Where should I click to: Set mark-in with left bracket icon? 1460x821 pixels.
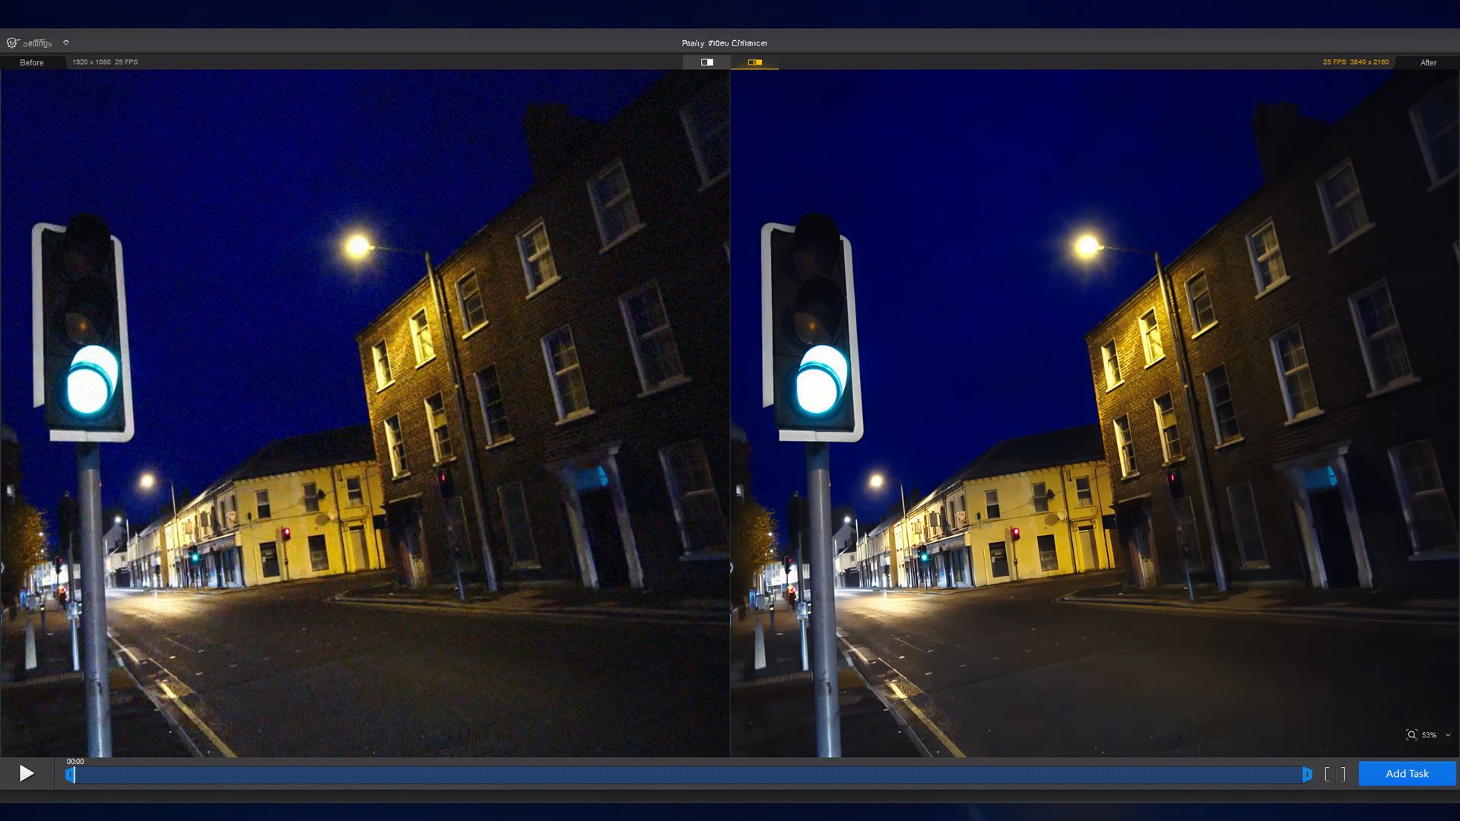(x=1327, y=774)
